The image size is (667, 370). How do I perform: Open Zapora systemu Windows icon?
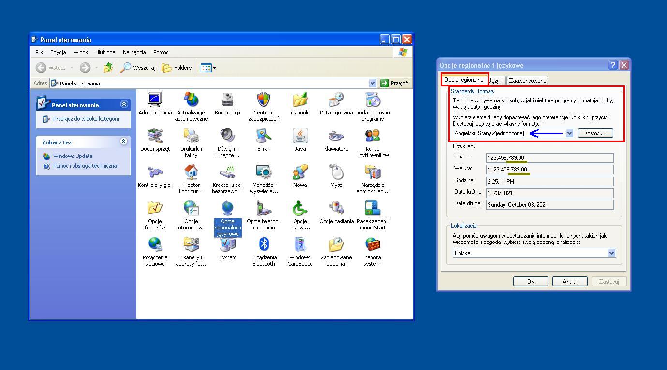click(x=372, y=245)
